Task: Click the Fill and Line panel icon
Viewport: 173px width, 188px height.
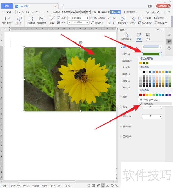Action: pos(126,35)
